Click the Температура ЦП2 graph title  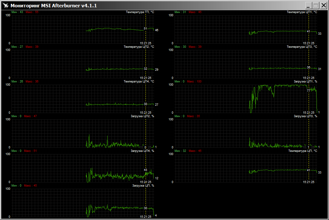(139, 47)
